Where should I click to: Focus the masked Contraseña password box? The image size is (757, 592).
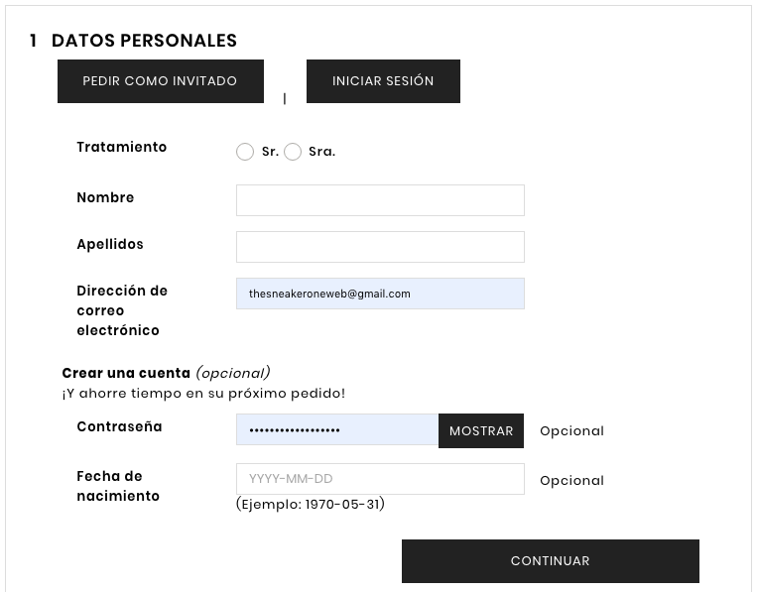coord(337,430)
